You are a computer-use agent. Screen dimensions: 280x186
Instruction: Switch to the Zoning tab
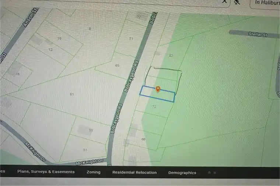click(93, 172)
